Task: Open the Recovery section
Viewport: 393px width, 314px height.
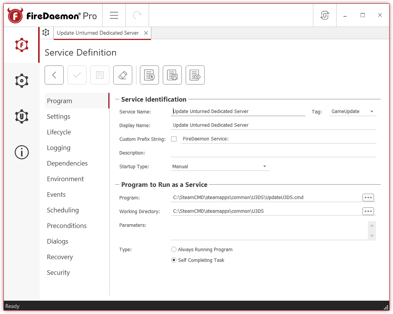Action: pos(77,257)
